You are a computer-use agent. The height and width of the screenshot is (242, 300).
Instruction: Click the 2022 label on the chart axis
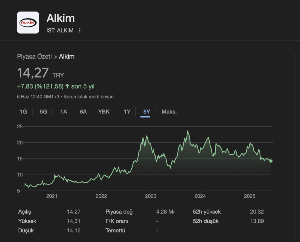pyautogui.click(x=101, y=196)
